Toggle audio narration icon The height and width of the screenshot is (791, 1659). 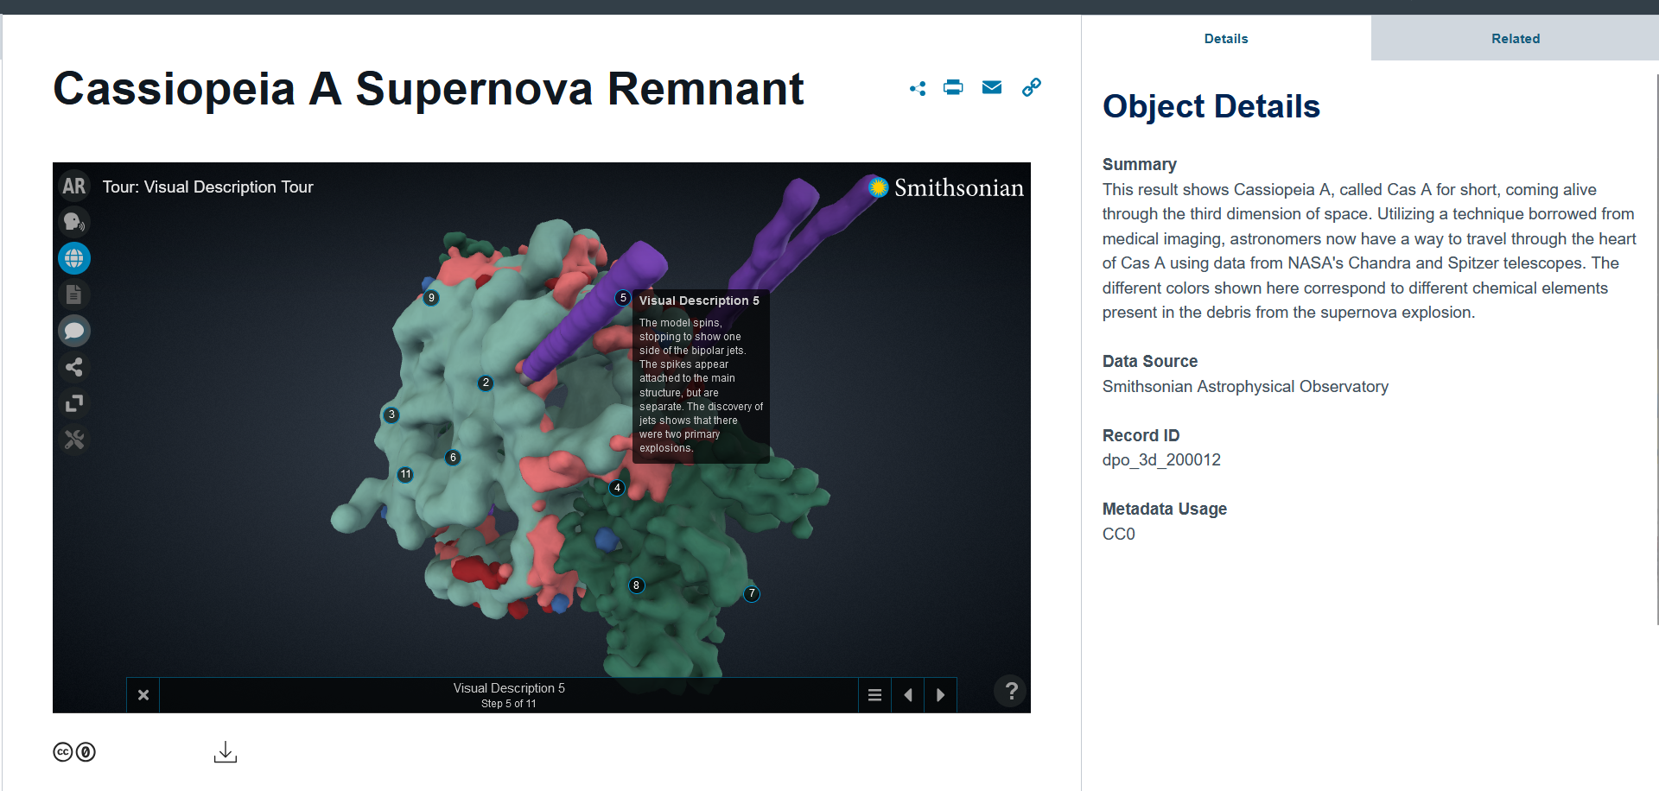[74, 223]
